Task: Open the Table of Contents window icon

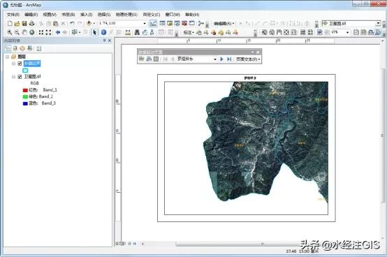Action: coord(162,24)
